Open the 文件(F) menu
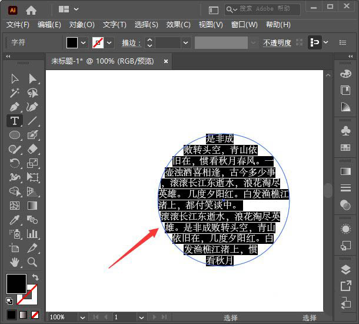 pyautogui.click(x=18, y=25)
